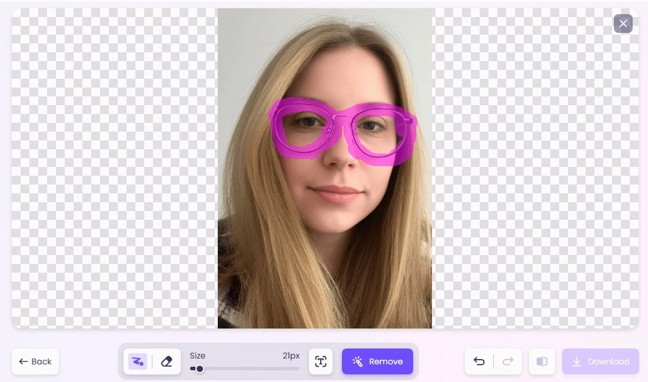Viewport: 648px width, 382px height.
Task: Click the magic wand icon on Remove button
Action: (356, 361)
